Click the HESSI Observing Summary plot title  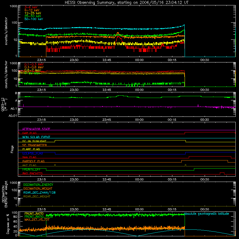[x=127, y=3]
